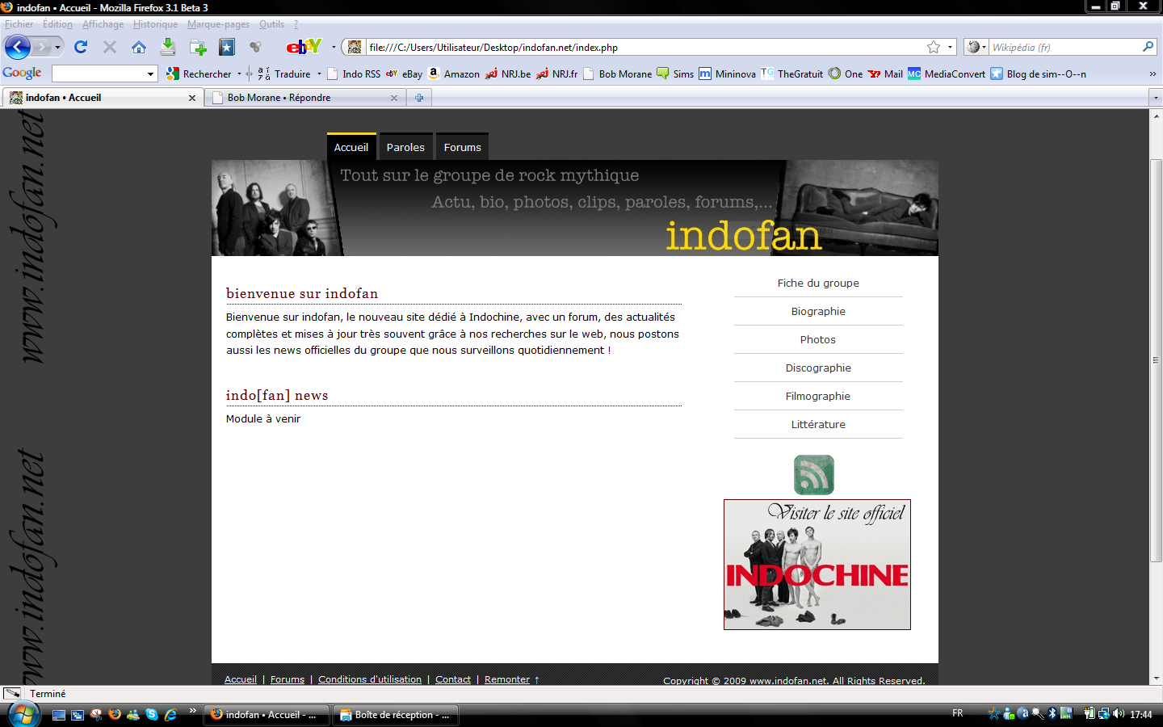The image size is (1163, 727).
Task: Click the Wikipédia search field
Action: (x=1064, y=47)
